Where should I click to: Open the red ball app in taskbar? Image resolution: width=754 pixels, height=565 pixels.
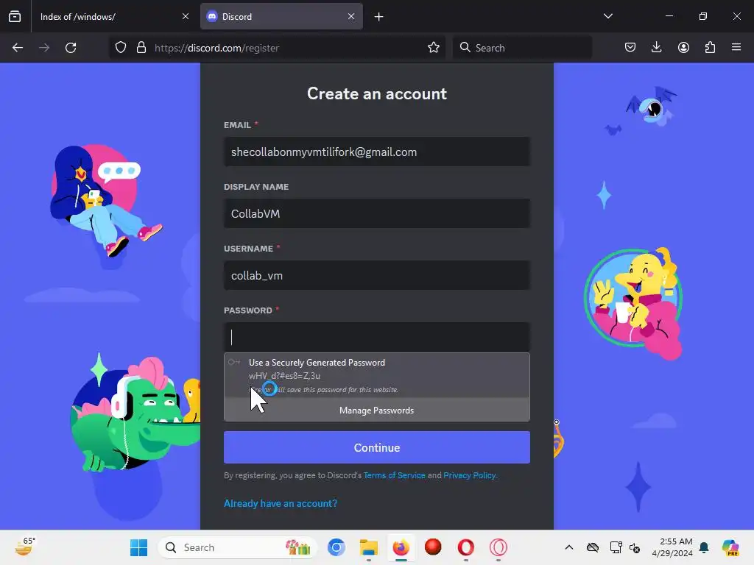pyautogui.click(x=433, y=547)
